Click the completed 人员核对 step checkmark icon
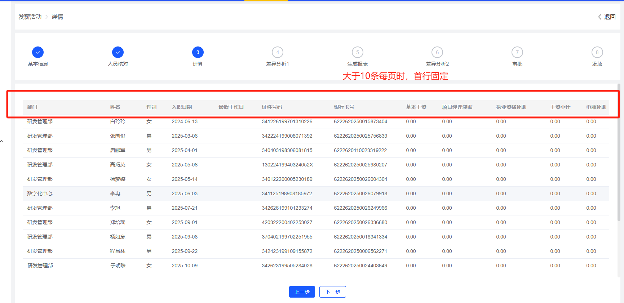 118,52
